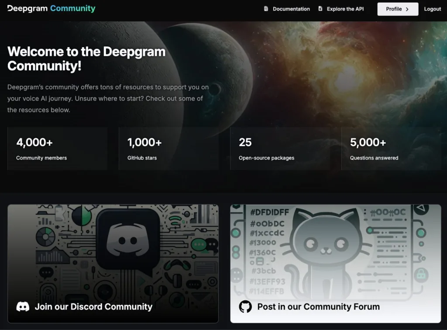Click the GitHub octocat icon beside Post text
447x330 pixels.
click(245, 306)
